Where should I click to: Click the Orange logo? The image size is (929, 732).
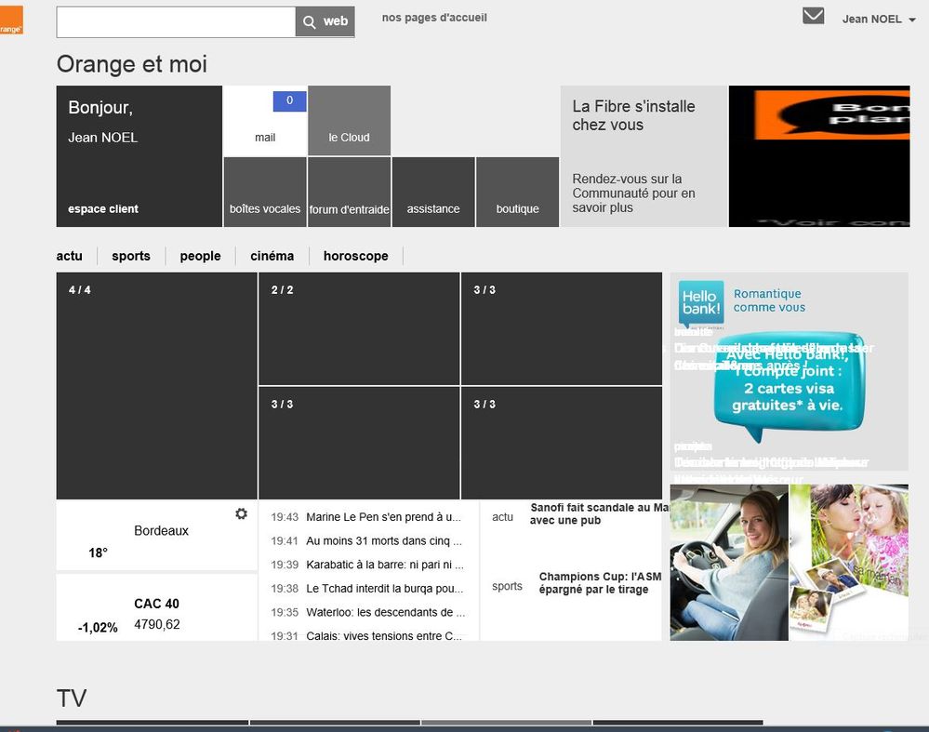[10, 20]
